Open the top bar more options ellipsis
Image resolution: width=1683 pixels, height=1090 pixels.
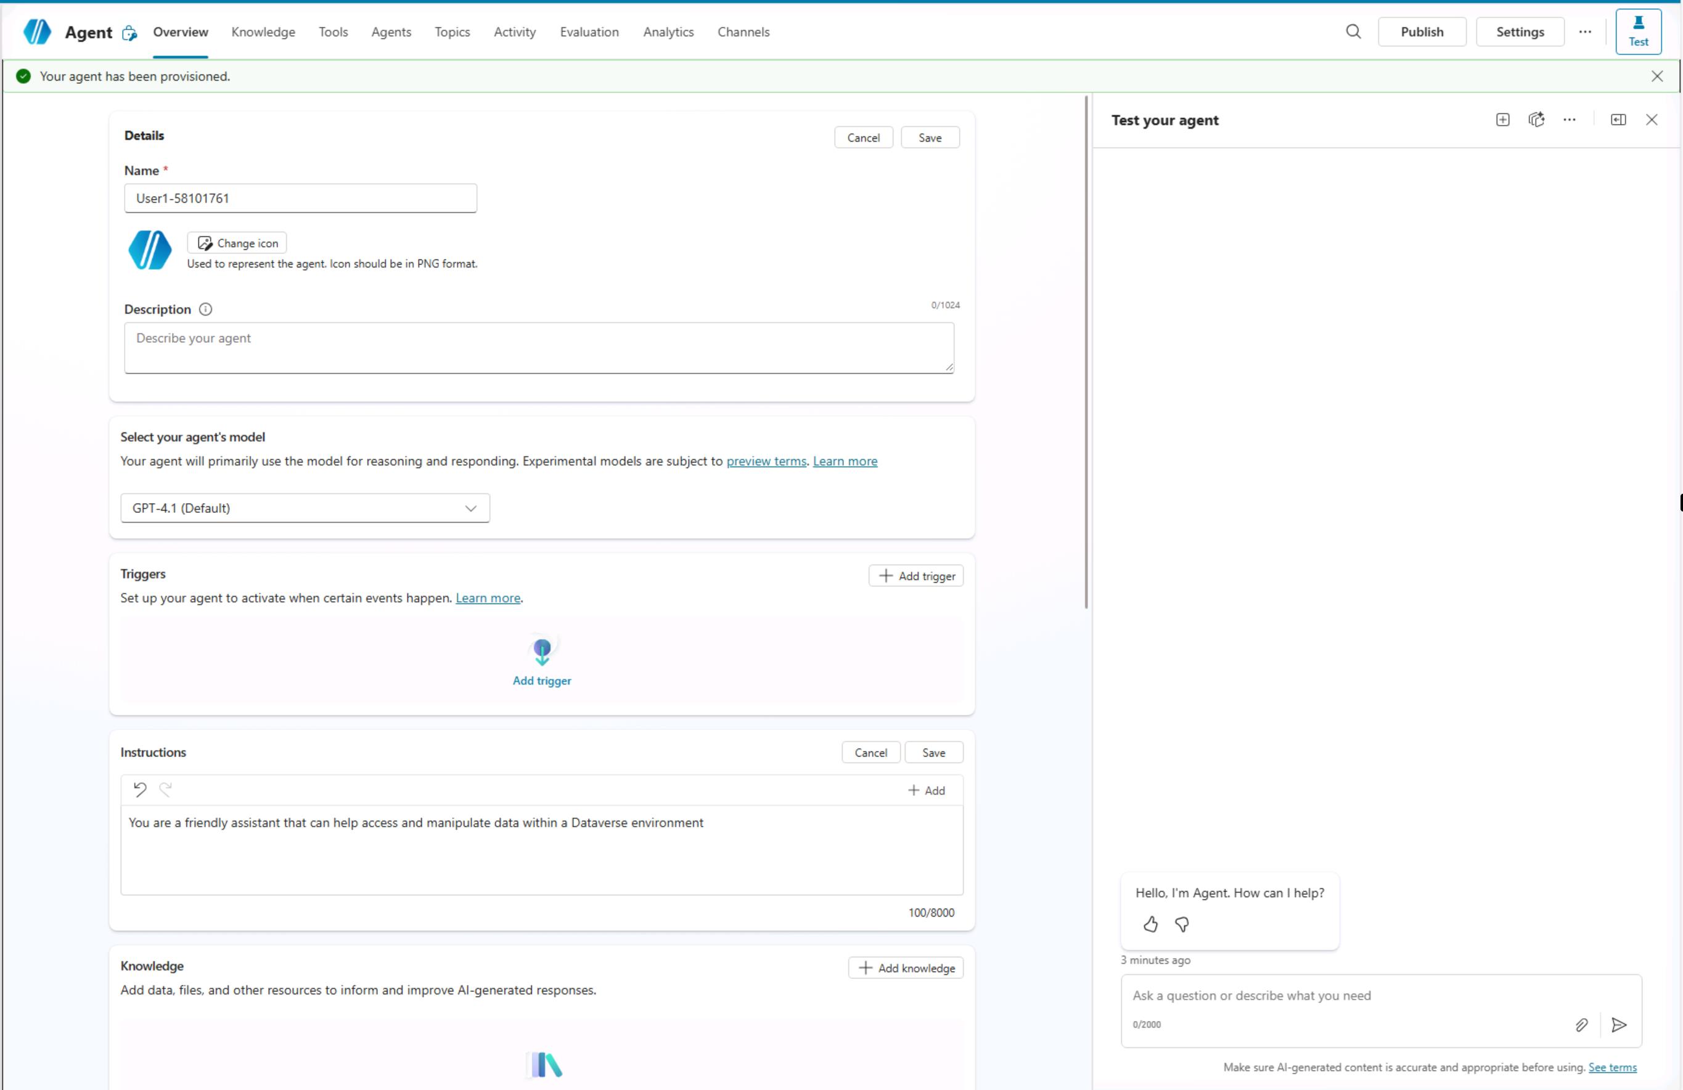click(1585, 32)
